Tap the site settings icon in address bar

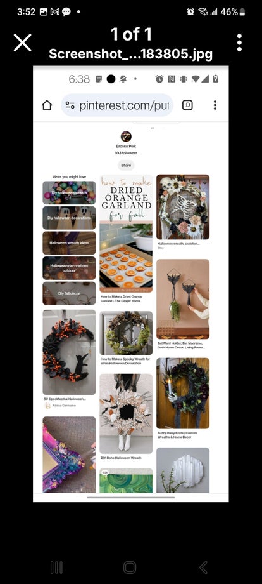point(70,105)
